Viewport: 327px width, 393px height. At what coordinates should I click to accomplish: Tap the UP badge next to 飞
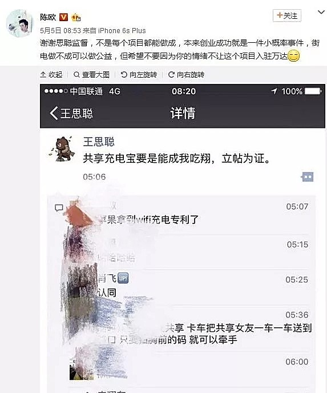pos(123,278)
